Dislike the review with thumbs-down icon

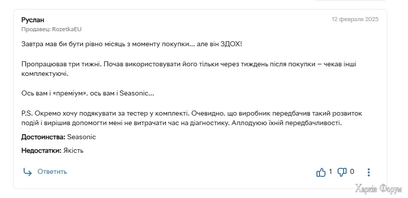pyautogui.click(x=342, y=172)
